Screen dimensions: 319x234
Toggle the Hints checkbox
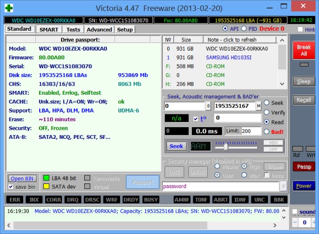tap(300, 29)
